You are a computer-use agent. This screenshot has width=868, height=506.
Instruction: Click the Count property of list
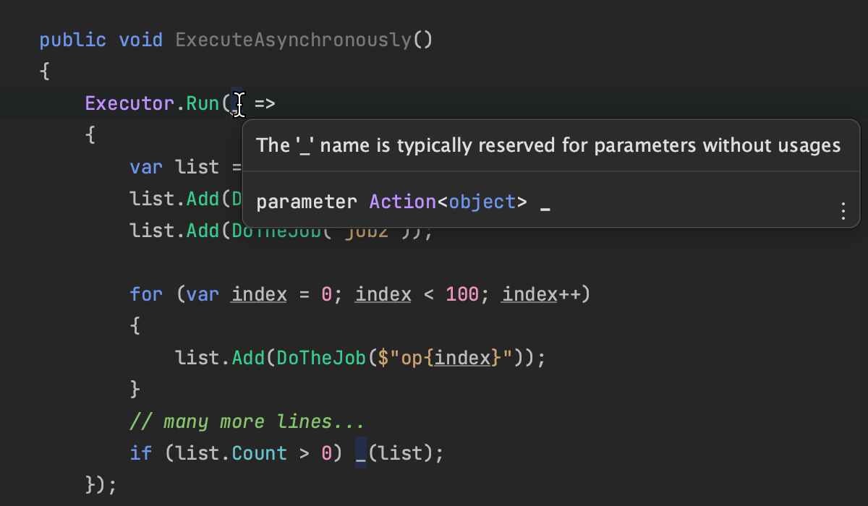(259, 453)
